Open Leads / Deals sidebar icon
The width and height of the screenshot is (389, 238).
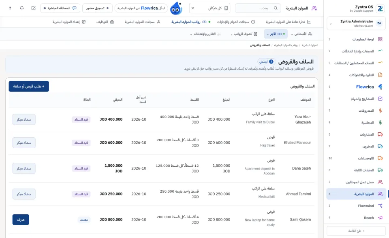[380, 63]
